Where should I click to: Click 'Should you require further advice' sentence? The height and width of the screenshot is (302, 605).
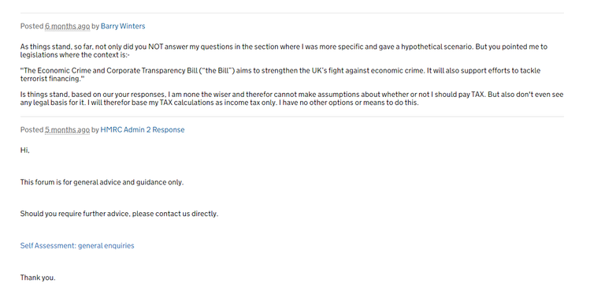pos(119,214)
